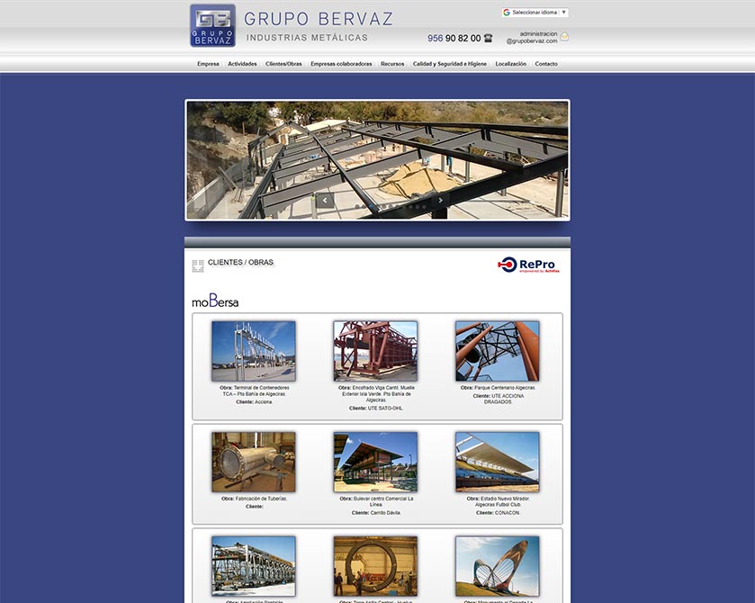Image resolution: width=755 pixels, height=603 pixels.
Task: Click the Estadio Nuevo Mirador caption
Action: 498,501
